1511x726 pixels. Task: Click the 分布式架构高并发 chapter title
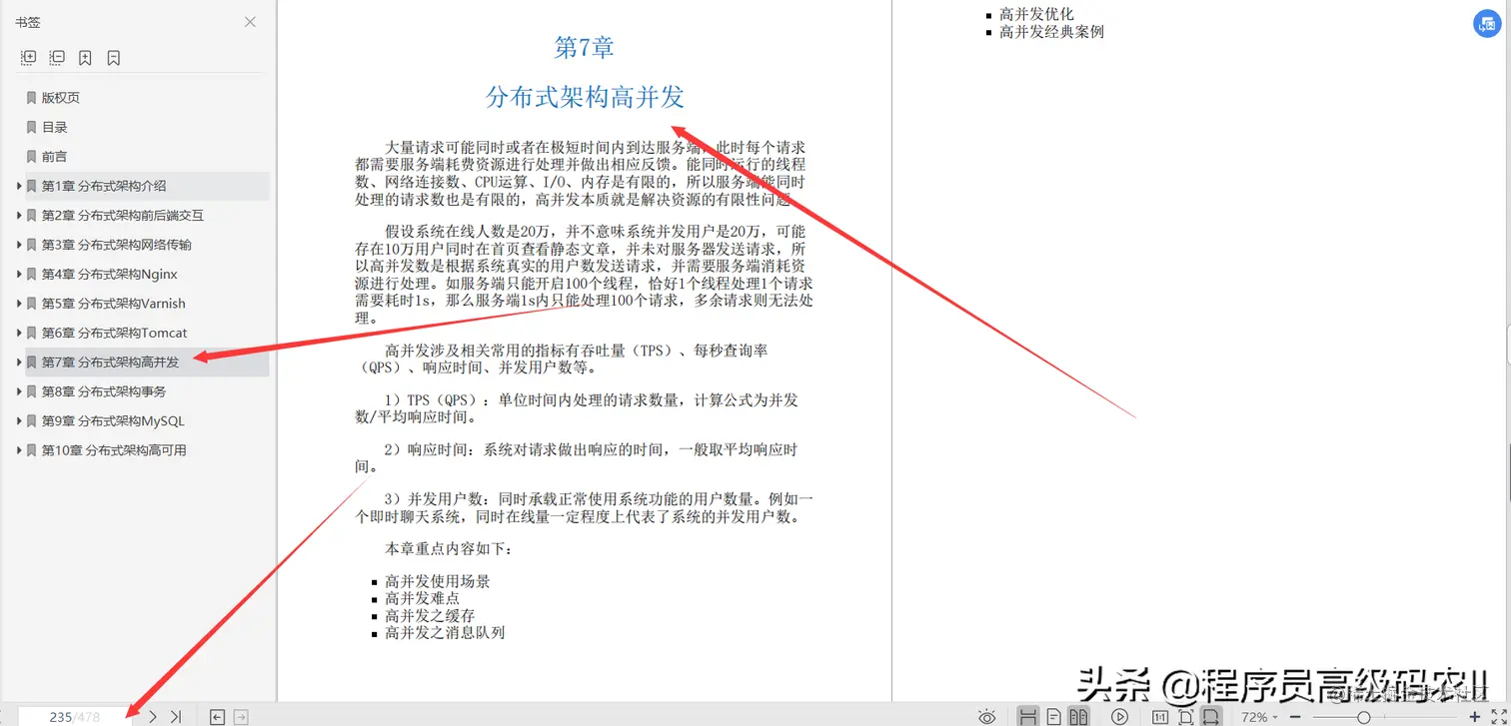[585, 97]
